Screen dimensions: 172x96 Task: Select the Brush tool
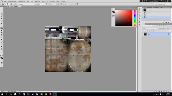[2, 26]
